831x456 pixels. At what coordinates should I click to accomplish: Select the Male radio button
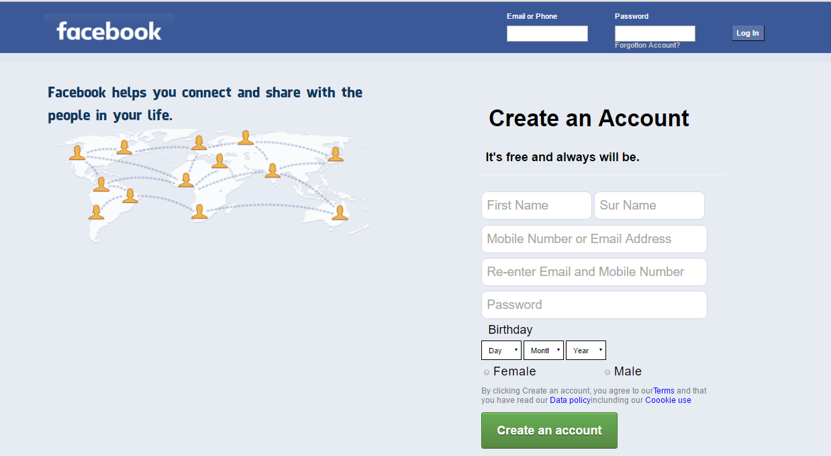pyautogui.click(x=607, y=371)
